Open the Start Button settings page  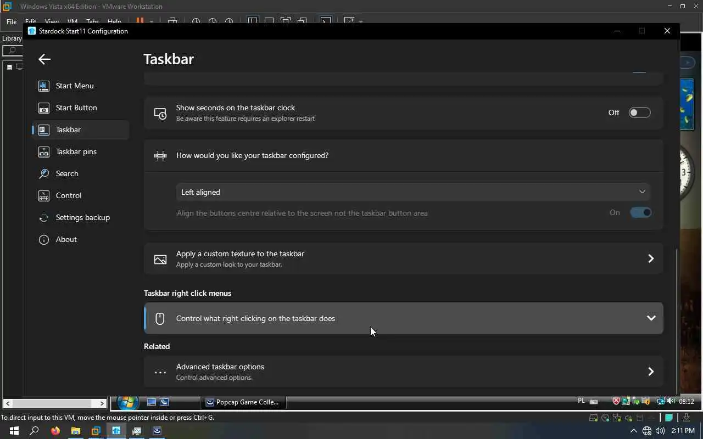[x=81, y=108]
